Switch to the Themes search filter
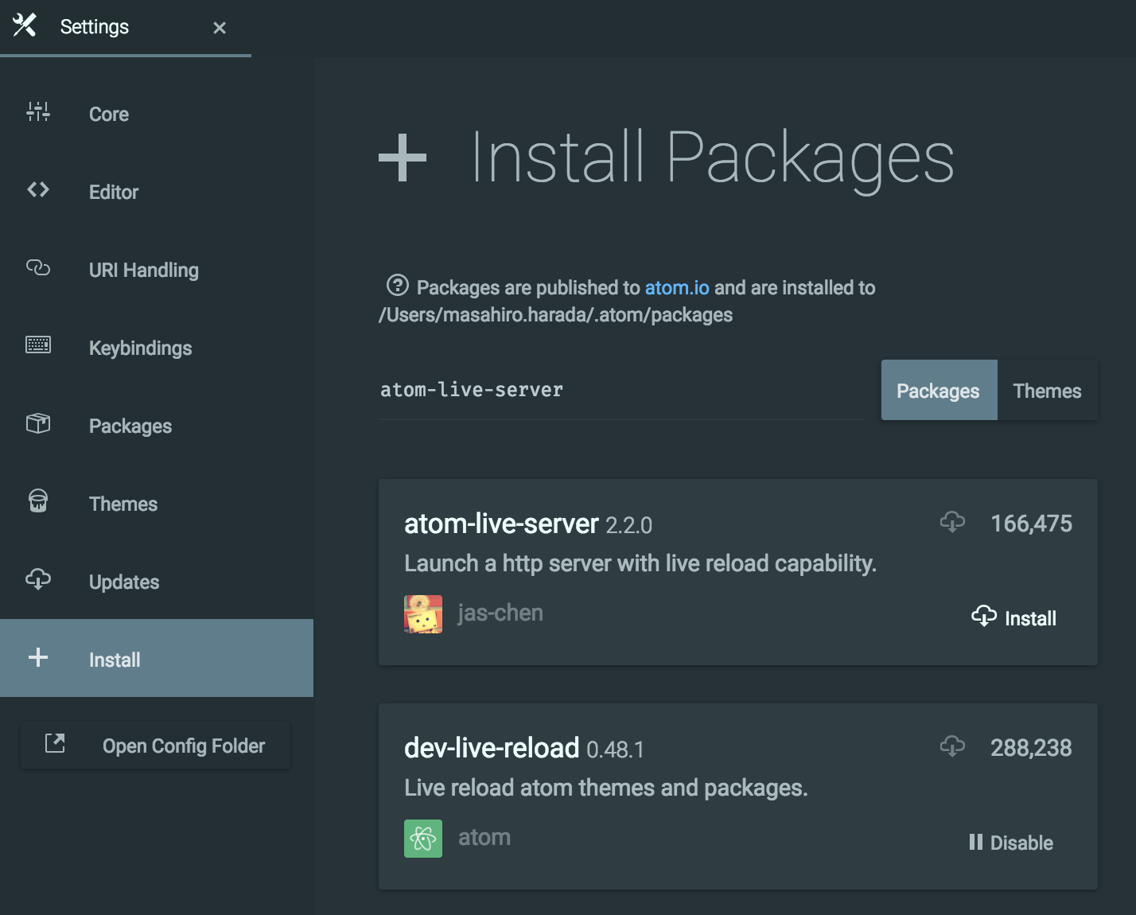The height and width of the screenshot is (915, 1136). (1046, 390)
